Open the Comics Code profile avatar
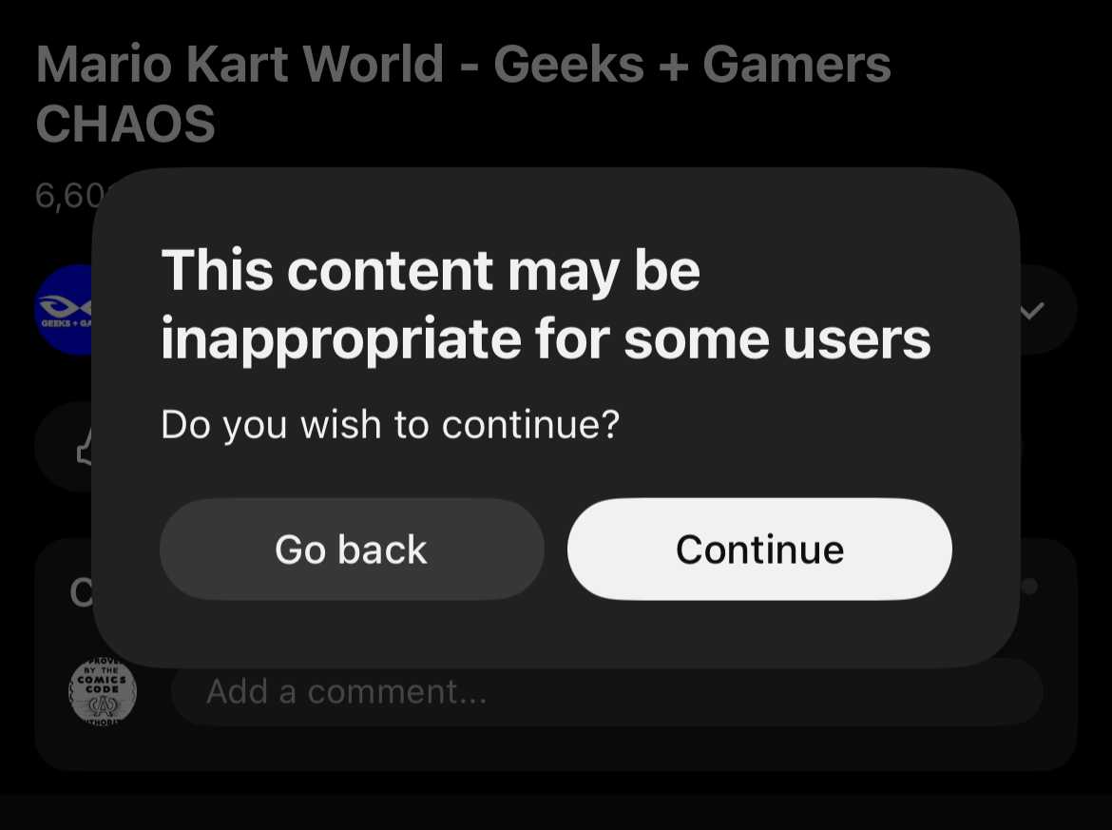Screen dimensions: 1112x830 pos(103,690)
